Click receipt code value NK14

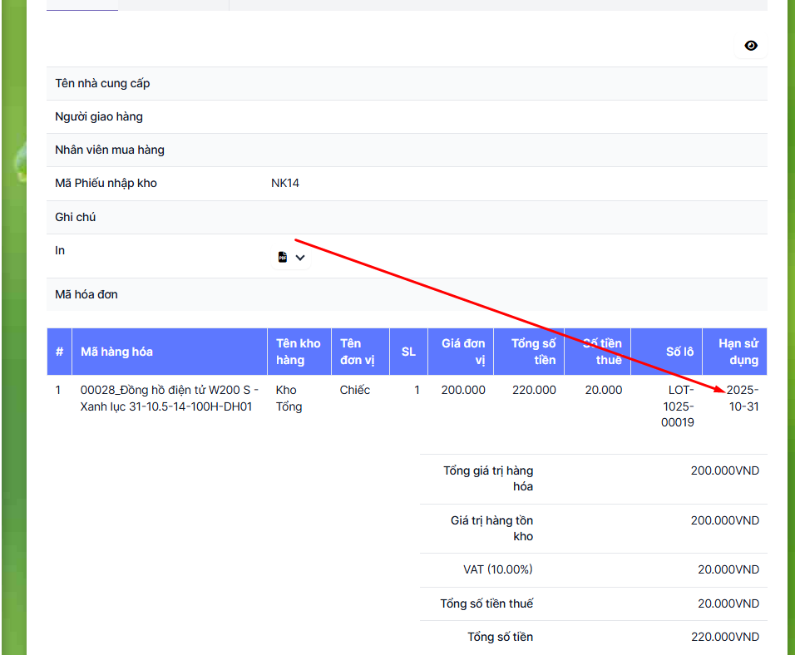[285, 183]
